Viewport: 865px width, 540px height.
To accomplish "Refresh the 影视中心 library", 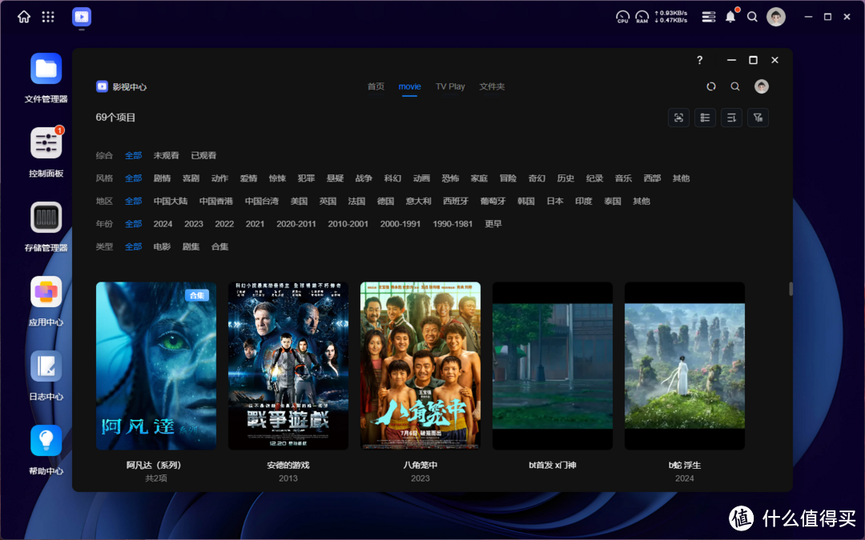I will click(711, 86).
